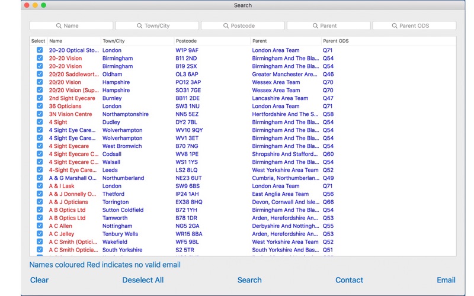Select the 20/20 Vision (Sup... name

click(73, 90)
